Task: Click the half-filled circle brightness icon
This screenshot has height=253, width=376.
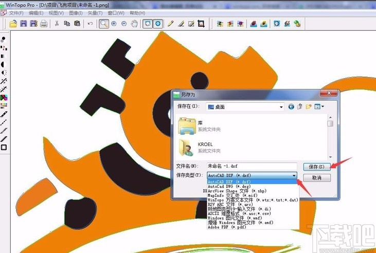Action: coord(4,64)
